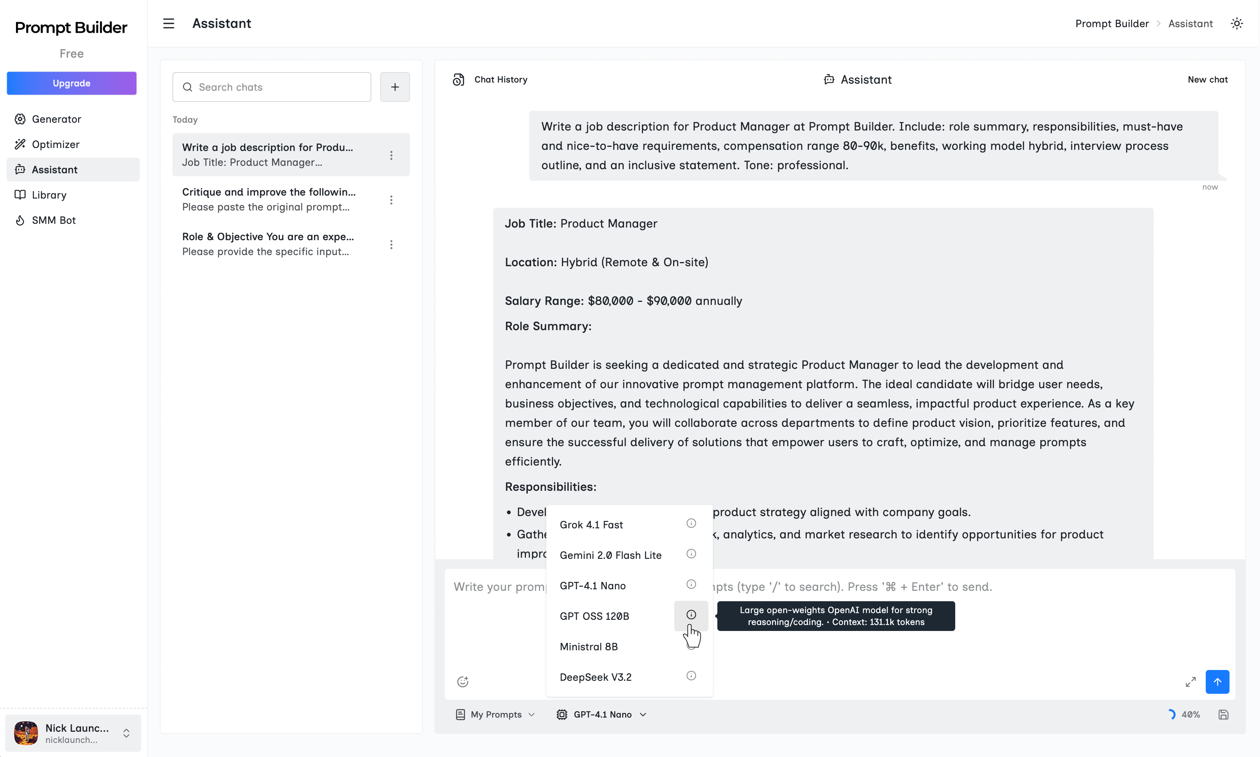Switch to the Assistant tab in the sidebar
1260x757 pixels.
55,169
